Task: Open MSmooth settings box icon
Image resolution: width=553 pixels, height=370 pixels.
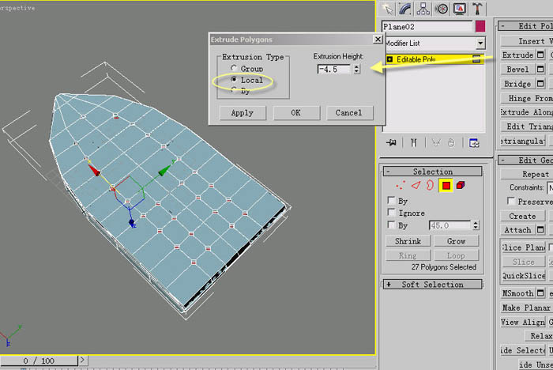Action: [540, 293]
